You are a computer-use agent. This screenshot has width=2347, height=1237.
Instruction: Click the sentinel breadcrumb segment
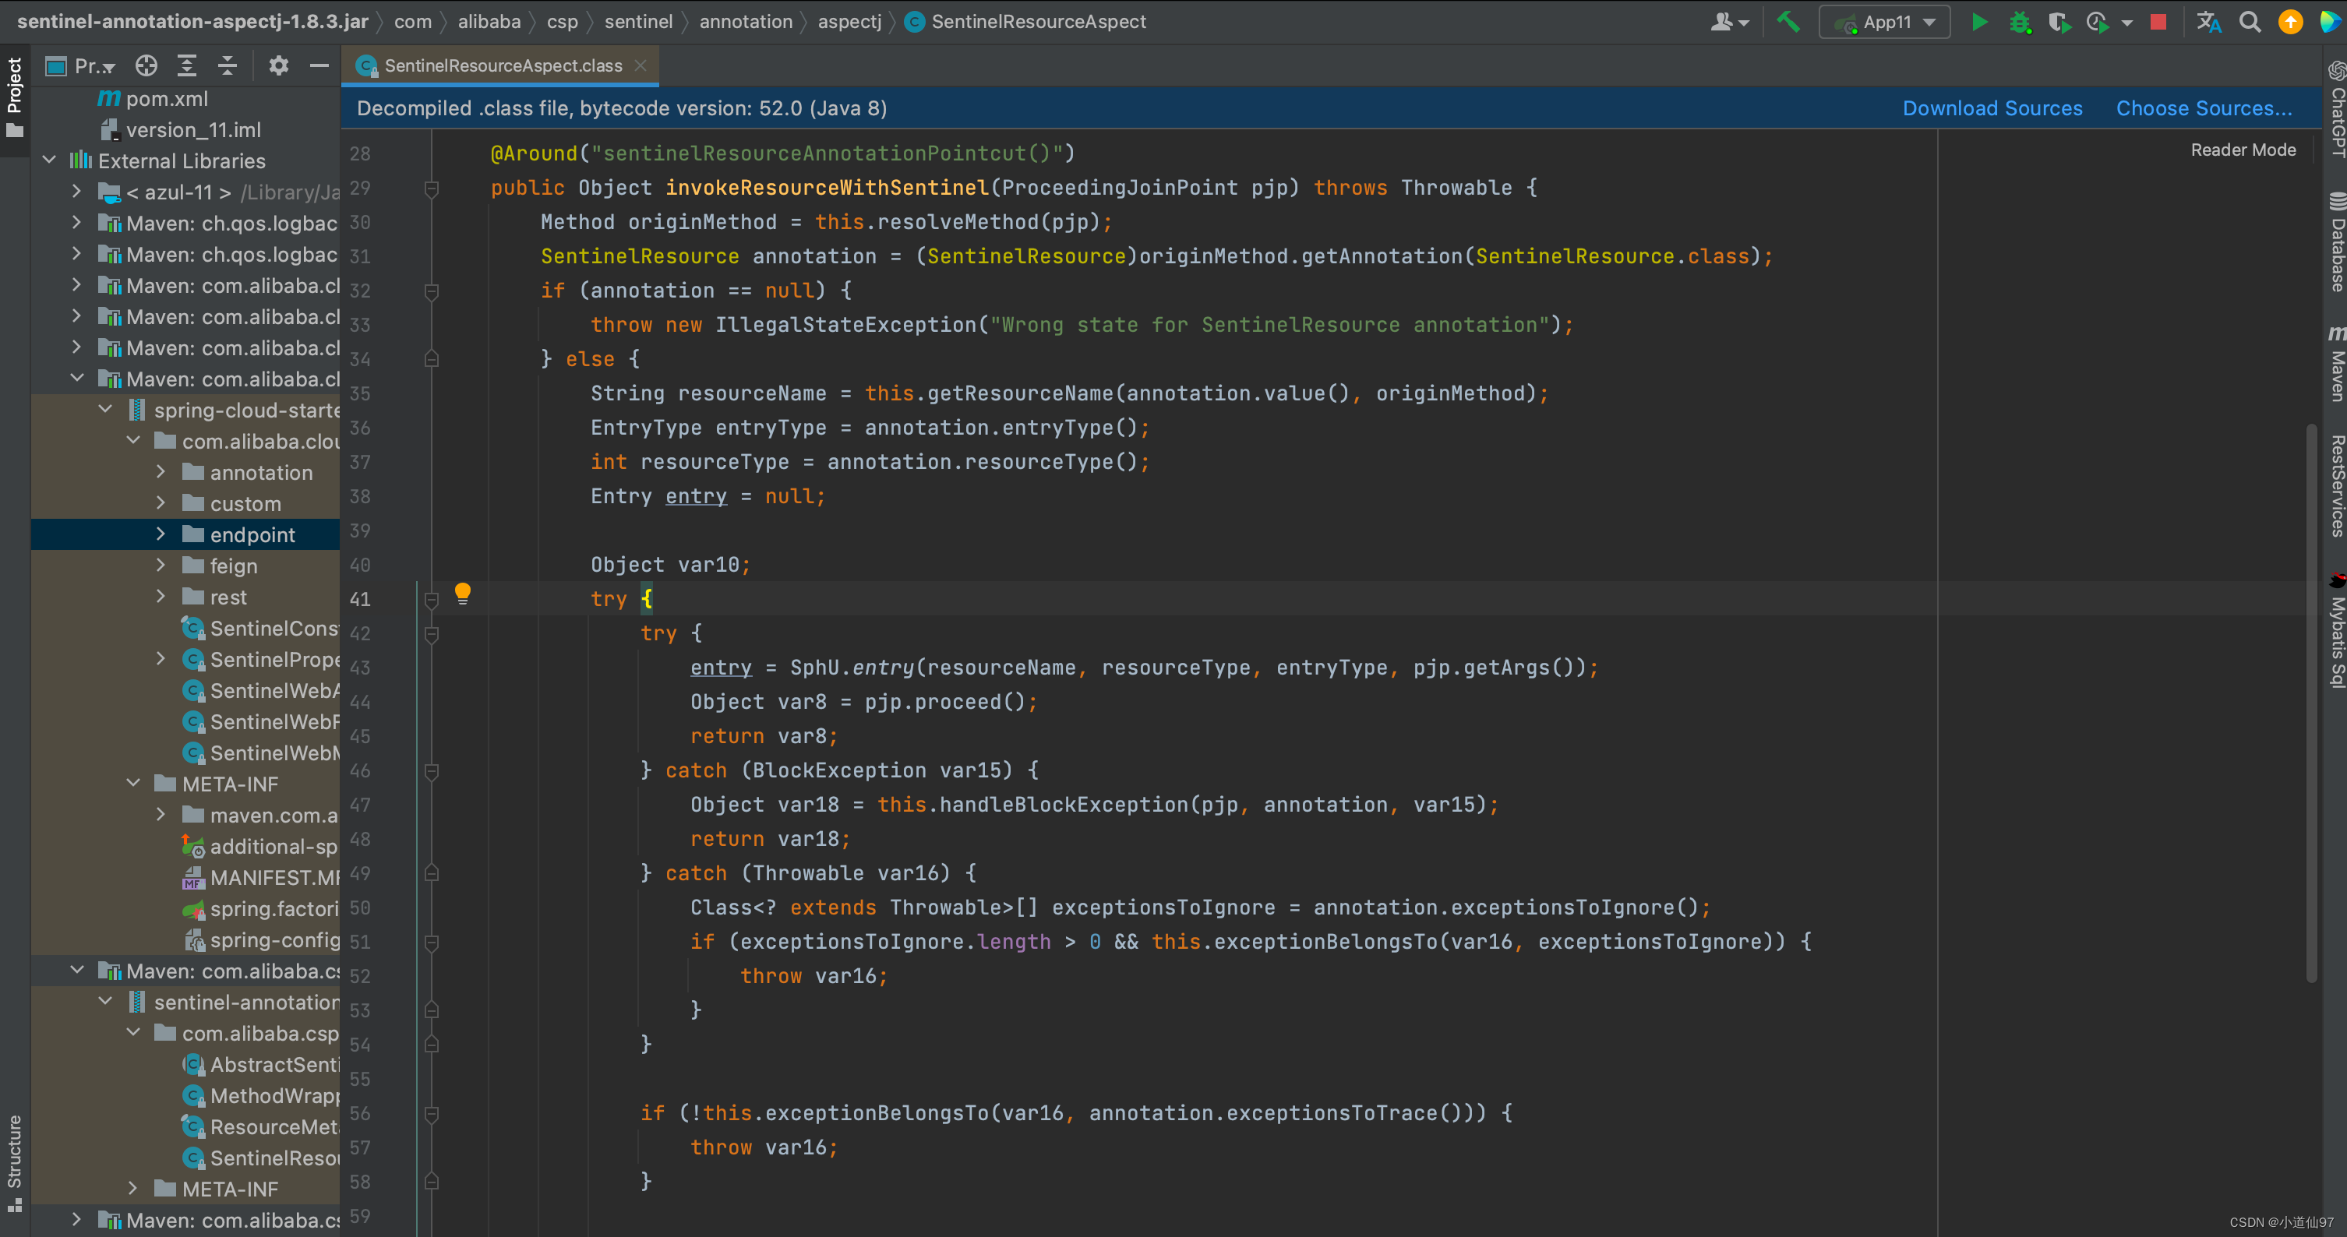pyautogui.click(x=637, y=21)
